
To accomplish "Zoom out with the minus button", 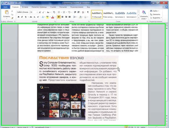I will point(147,127).
